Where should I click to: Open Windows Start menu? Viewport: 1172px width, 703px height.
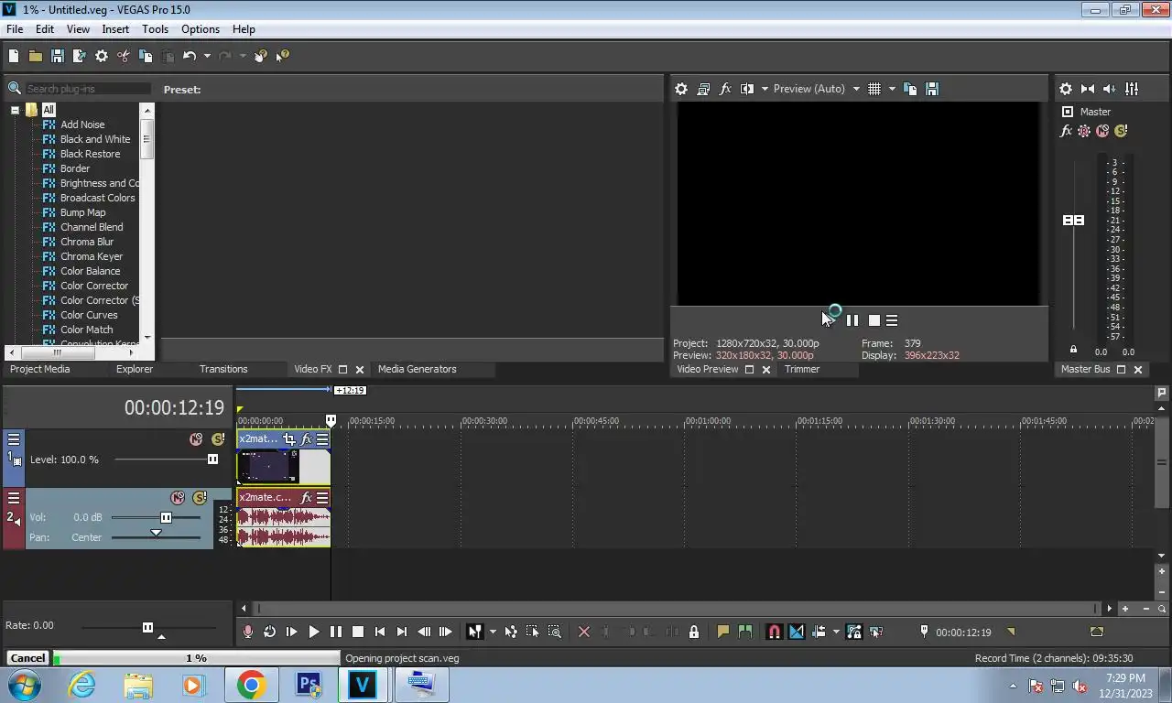tap(25, 685)
